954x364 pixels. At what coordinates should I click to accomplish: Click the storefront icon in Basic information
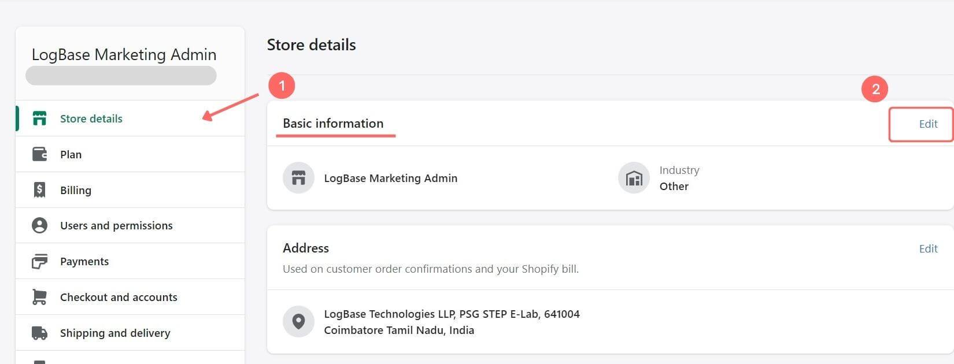click(298, 178)
